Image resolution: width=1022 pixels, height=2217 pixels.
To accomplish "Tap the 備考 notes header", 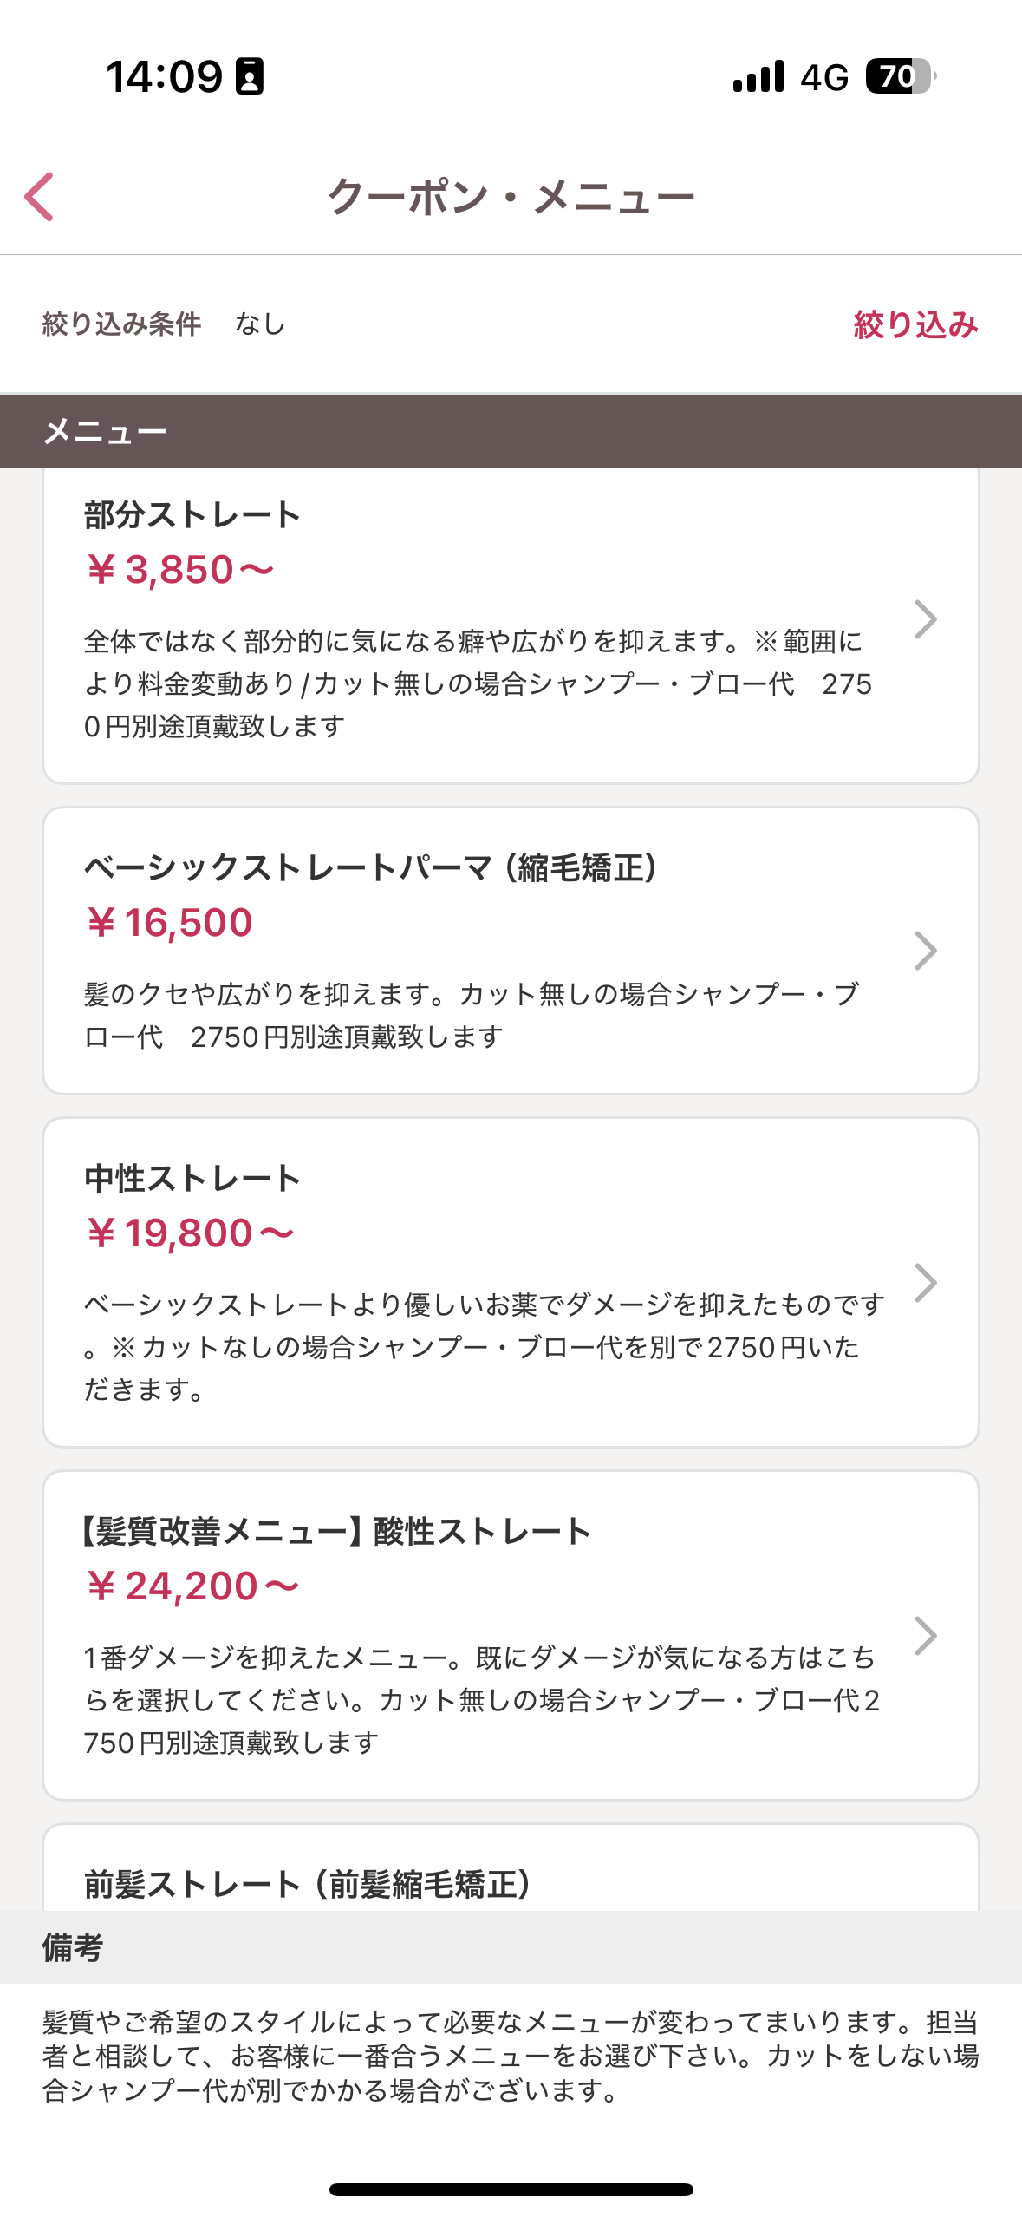I will pyautogui.click(x=73, y=1947).
